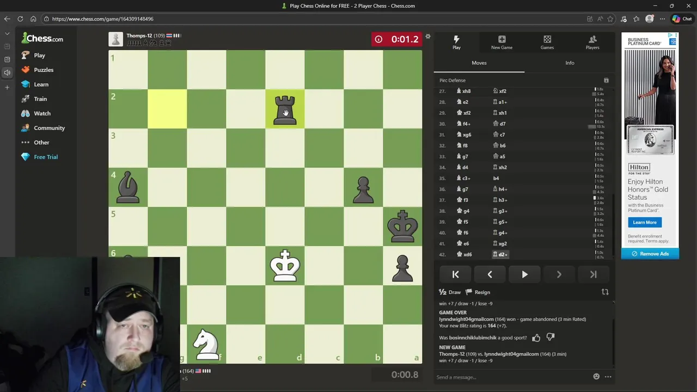Viewport: 697px width, 392px height.
Task: Click the black king on the board
Action: tap(402, 226)
